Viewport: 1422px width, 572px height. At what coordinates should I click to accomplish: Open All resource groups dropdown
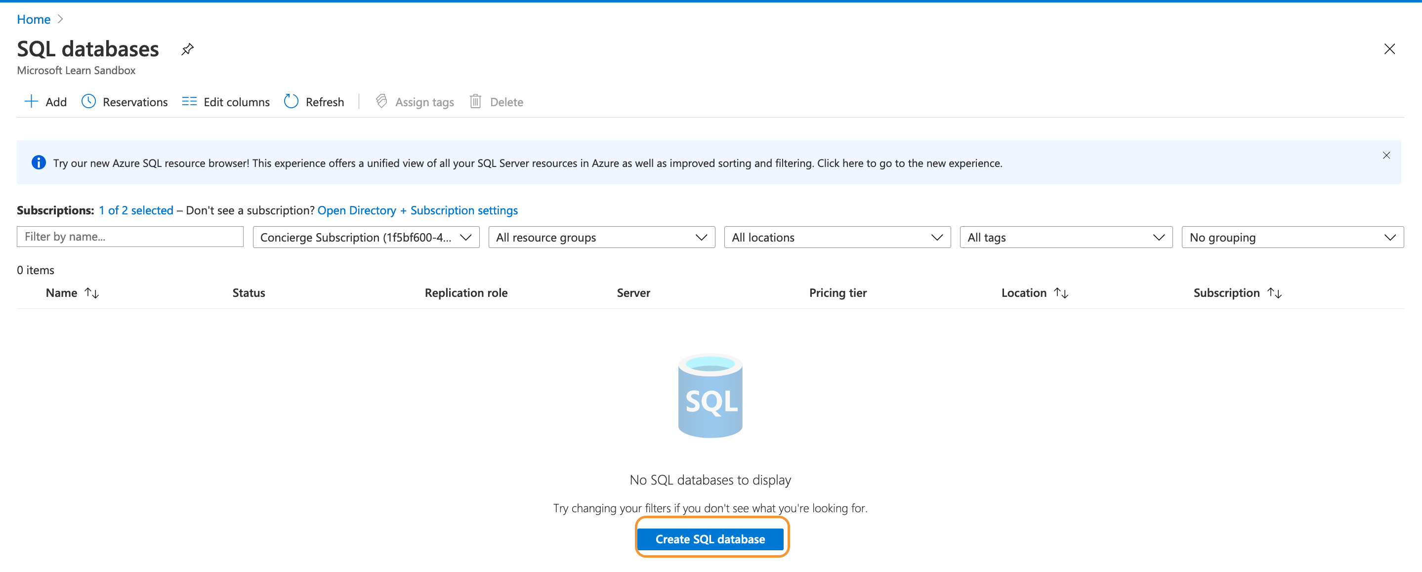tap(601, 238)
